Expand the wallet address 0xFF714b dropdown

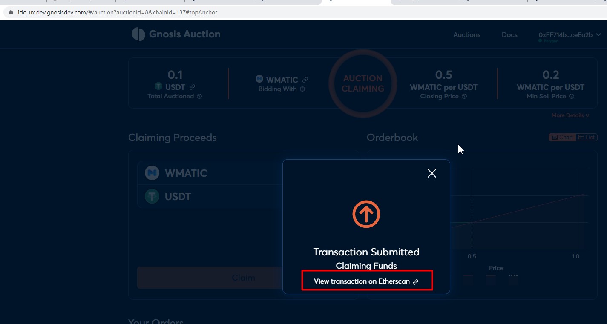570,35
